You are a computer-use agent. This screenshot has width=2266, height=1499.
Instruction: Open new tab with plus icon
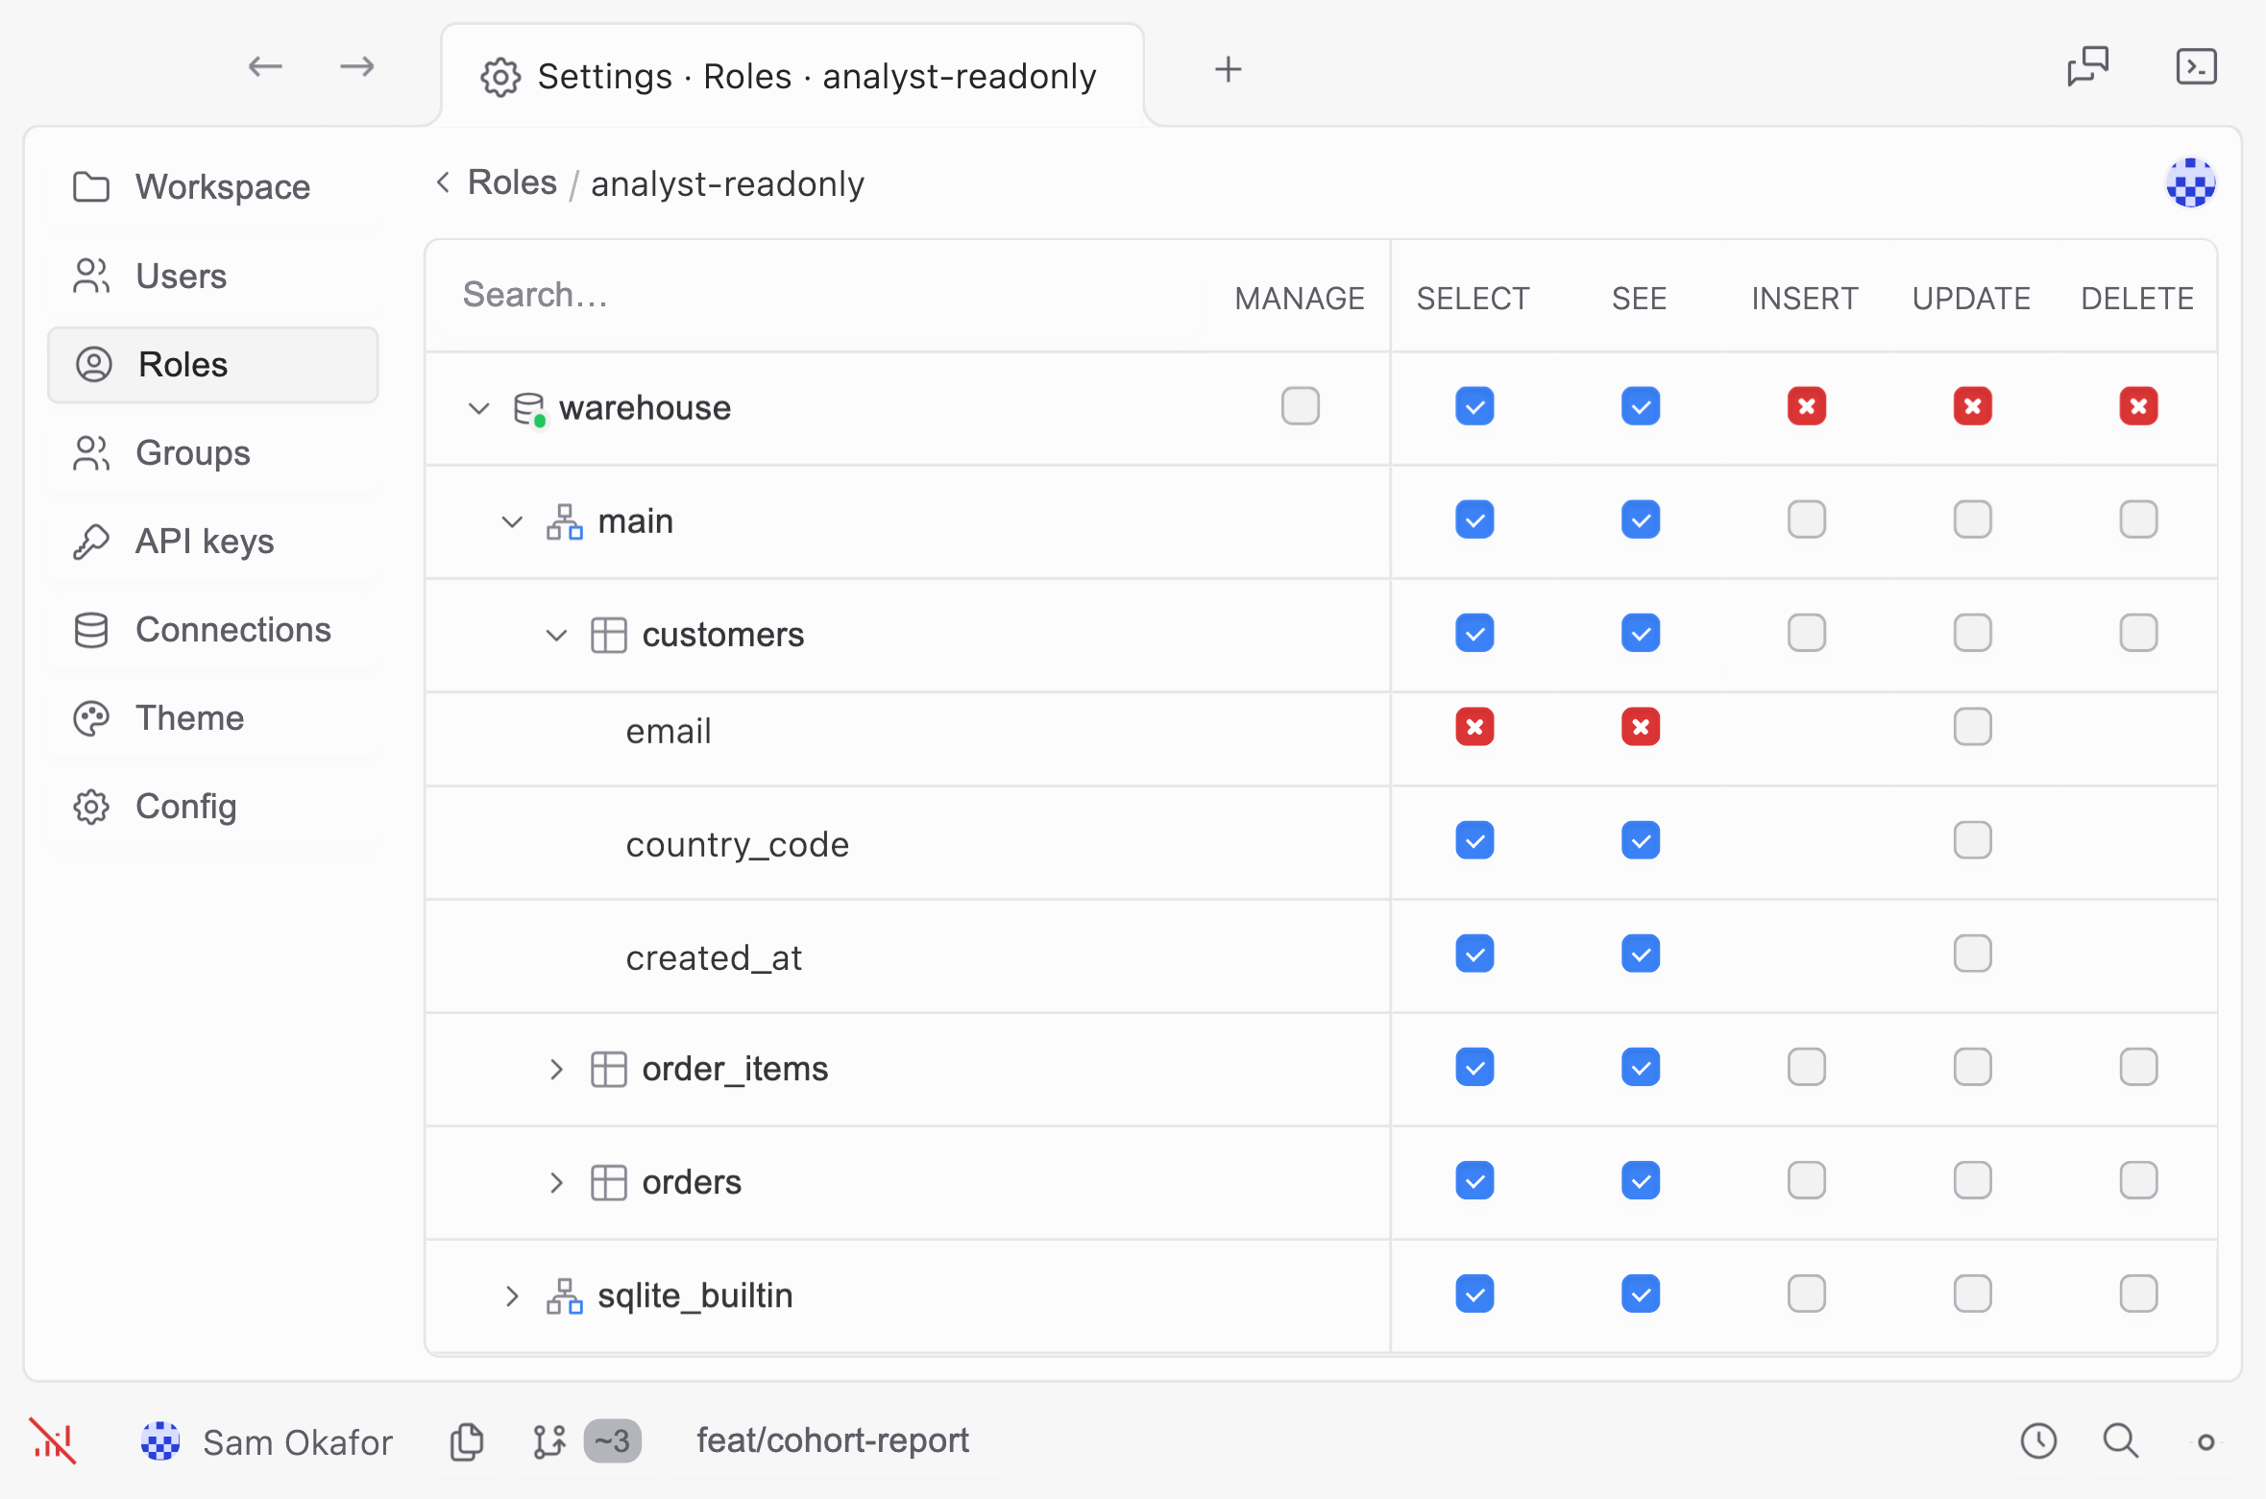pyautogui.click(x=1228, y=69)
